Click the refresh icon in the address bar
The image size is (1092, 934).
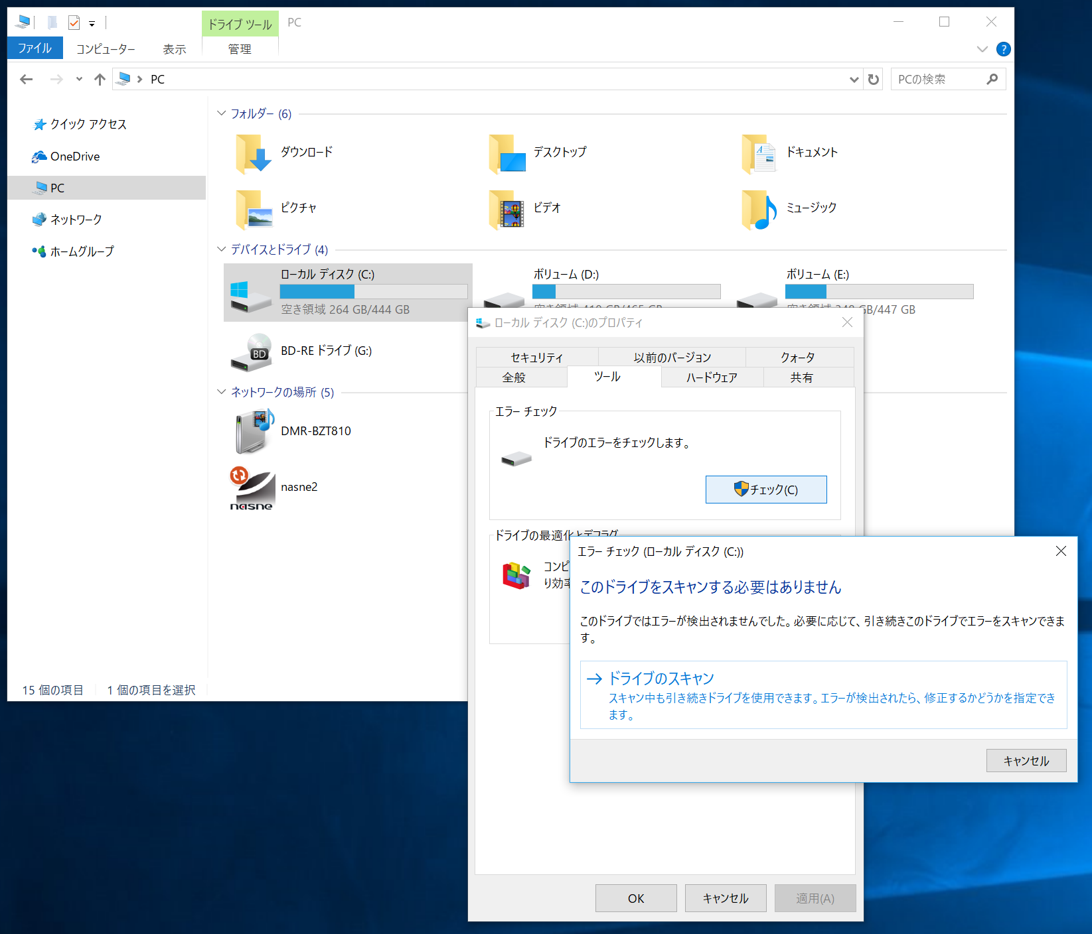point(872,79)
